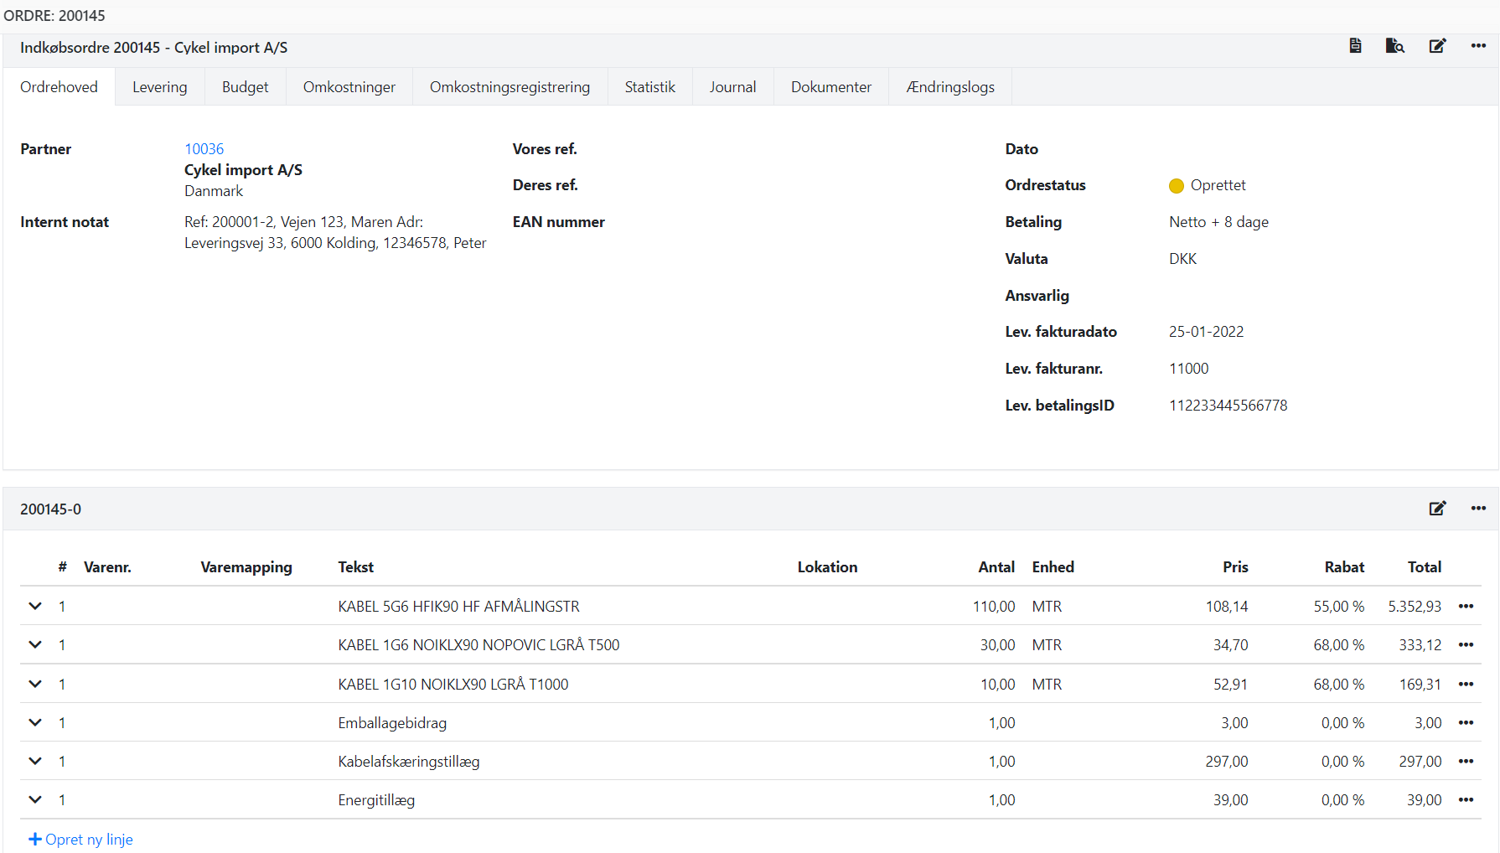Open the Omkostningsregistrering tab
This screenshot has height=853, width=1500.
[509, 87]
